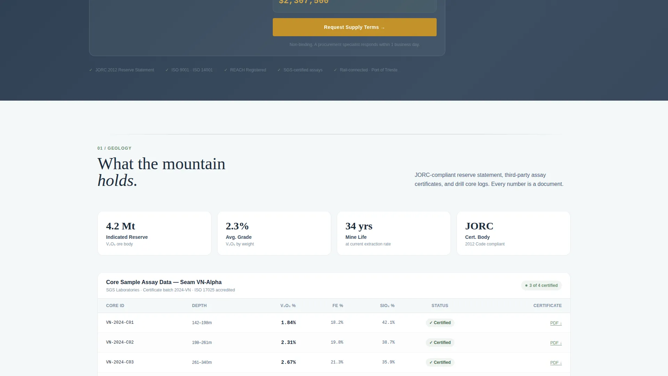Click the Certified badge in VN-2024-C02 row
Screen dimensions: 668x376
[x=440, y=343]
